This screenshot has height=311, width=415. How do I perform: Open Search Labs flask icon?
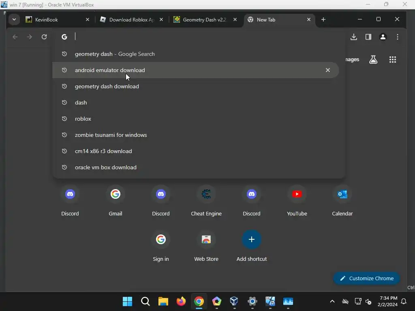[x=373, y=60]
